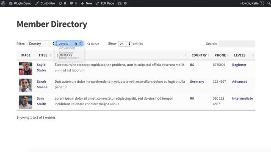Click the admin bar search icon
The width and height of the screenshot is (271, 152).
click(x=269, y=3)
